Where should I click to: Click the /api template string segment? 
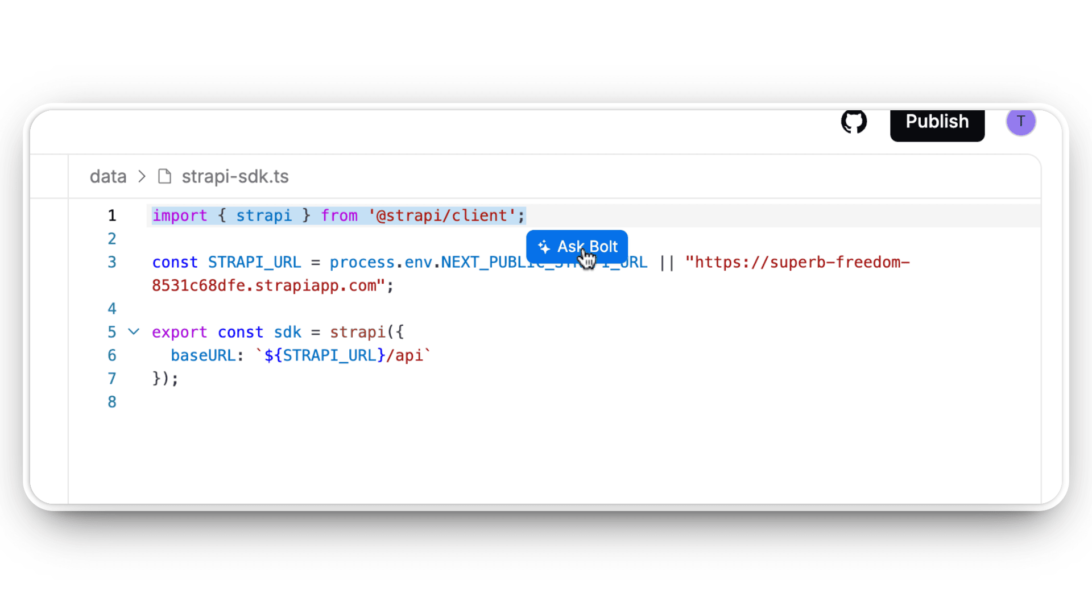[404, 355]
